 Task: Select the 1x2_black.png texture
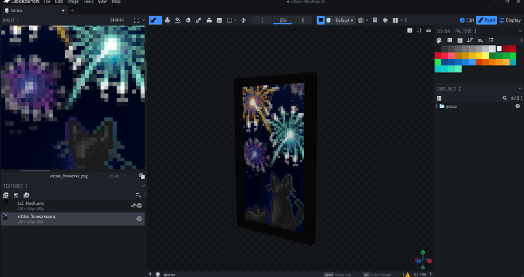72,205
